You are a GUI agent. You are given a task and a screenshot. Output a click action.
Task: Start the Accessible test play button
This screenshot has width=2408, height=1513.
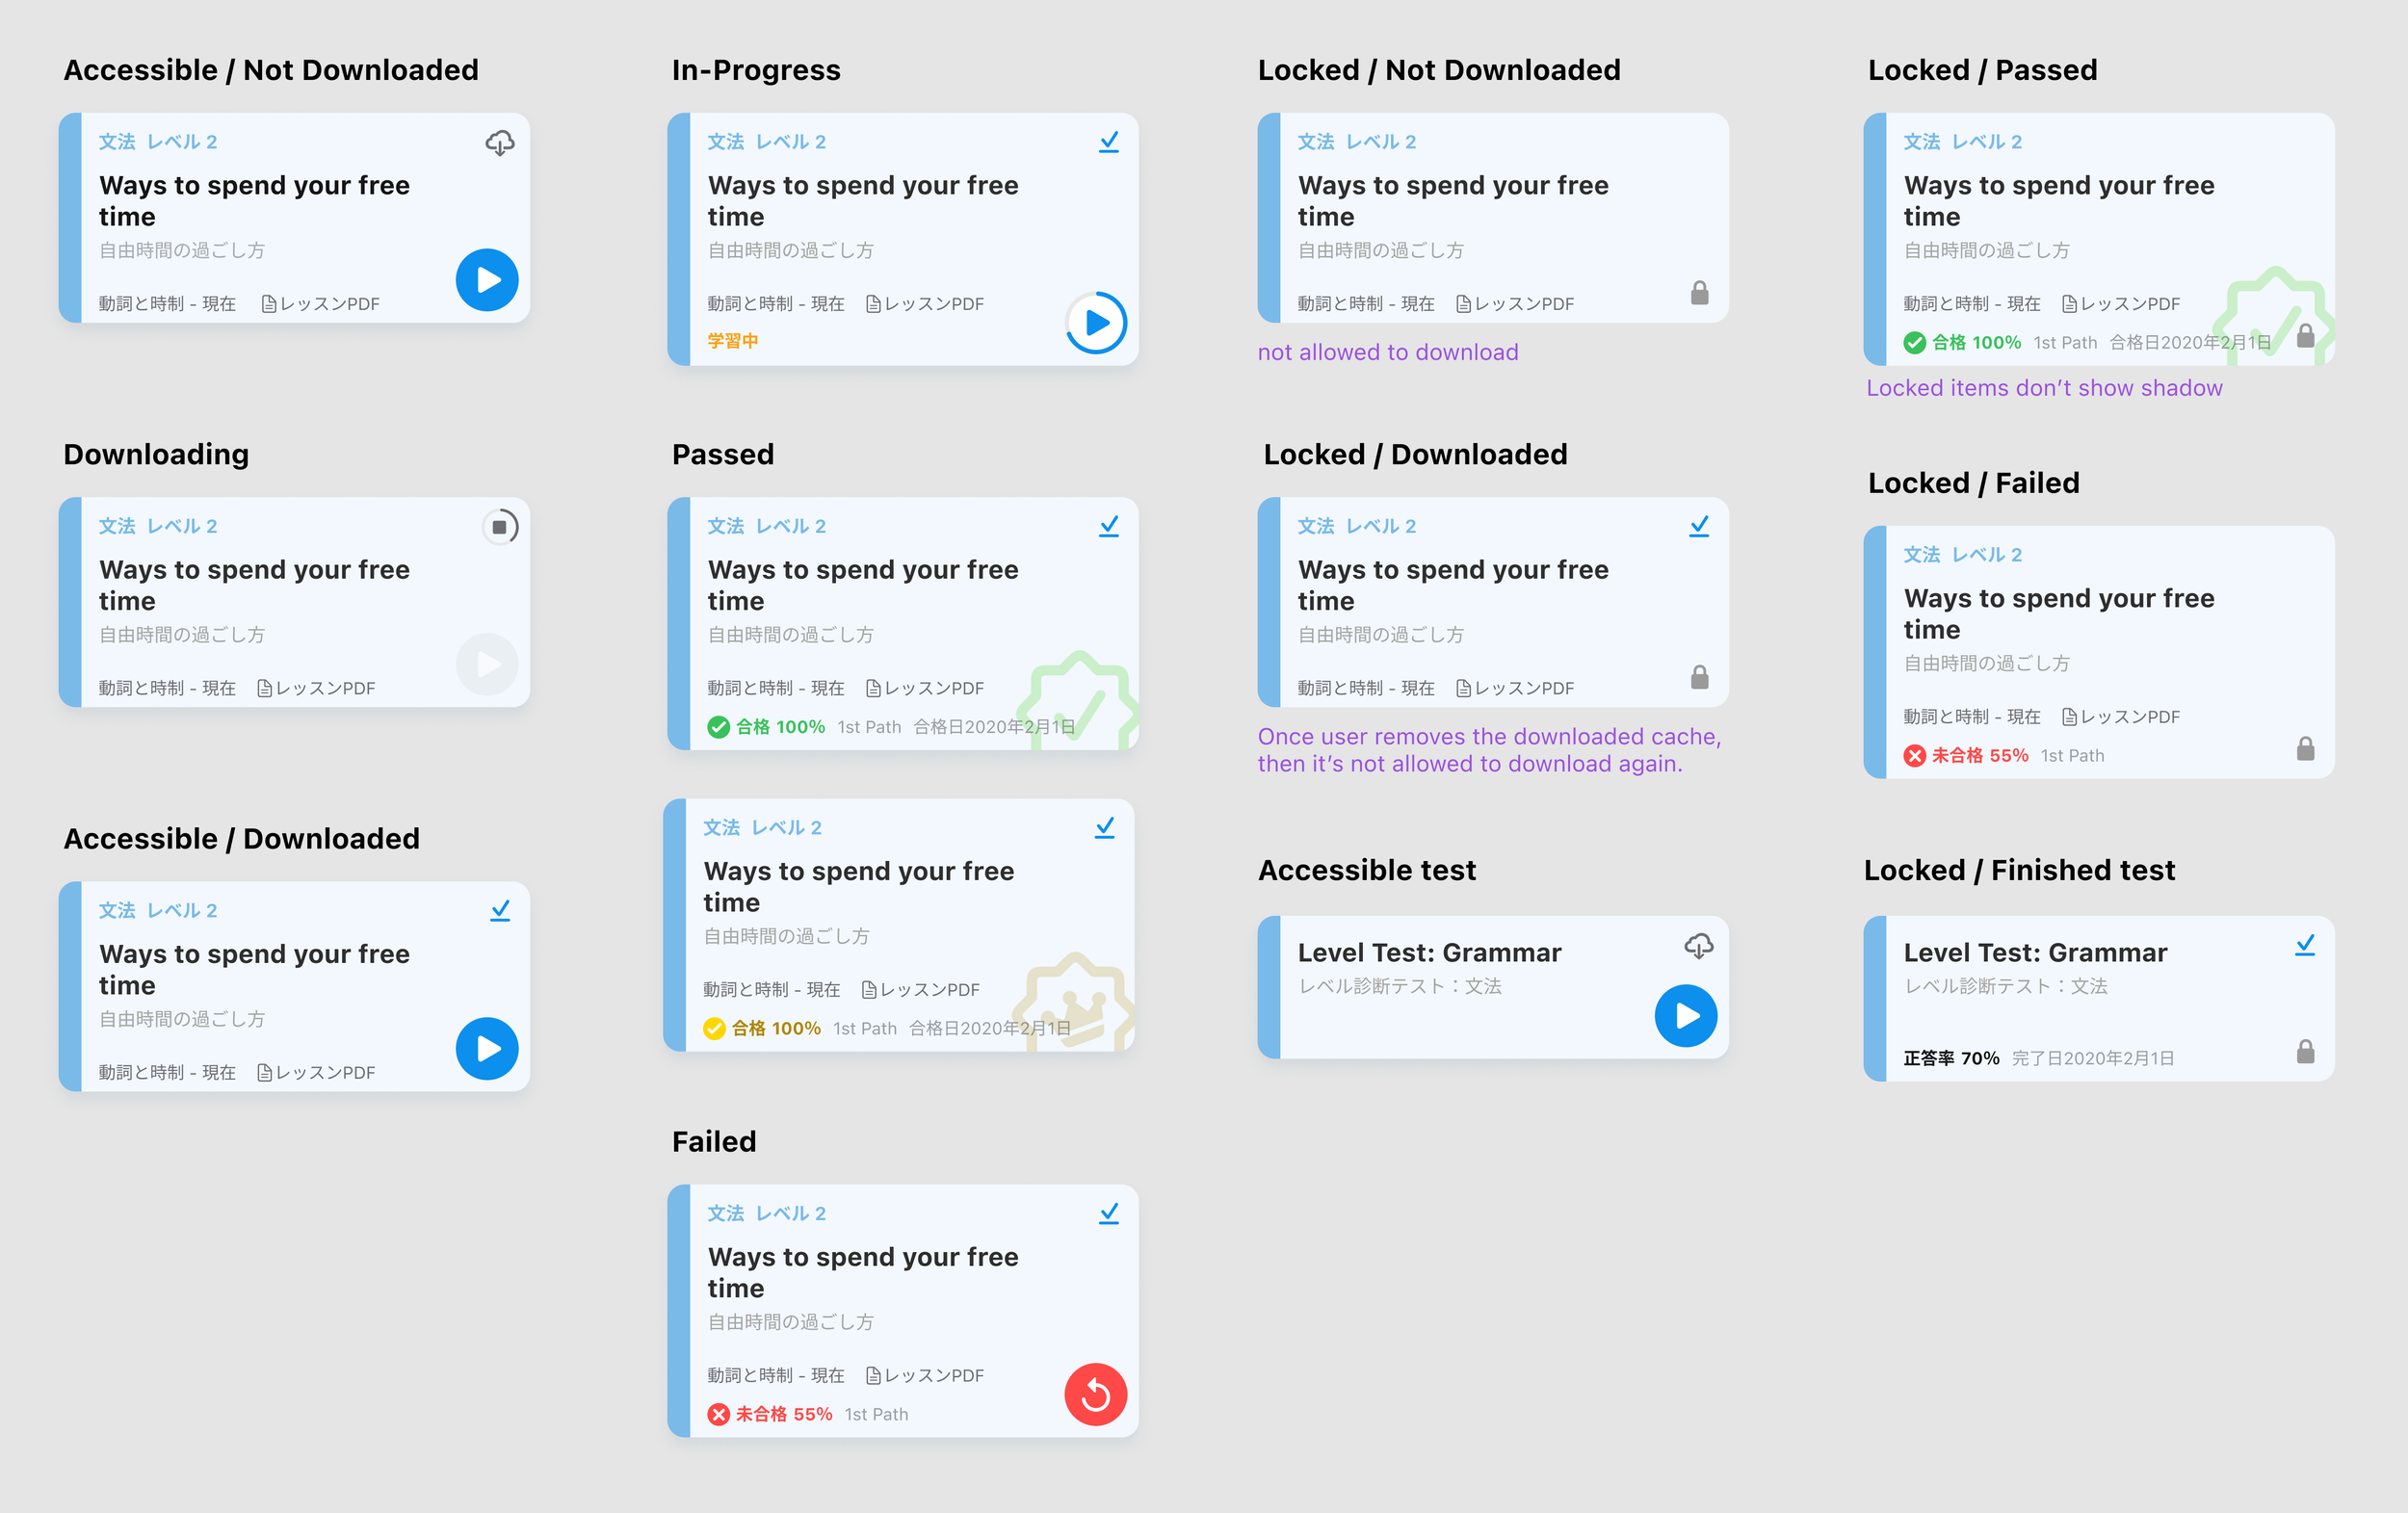coord(1686,1016)
